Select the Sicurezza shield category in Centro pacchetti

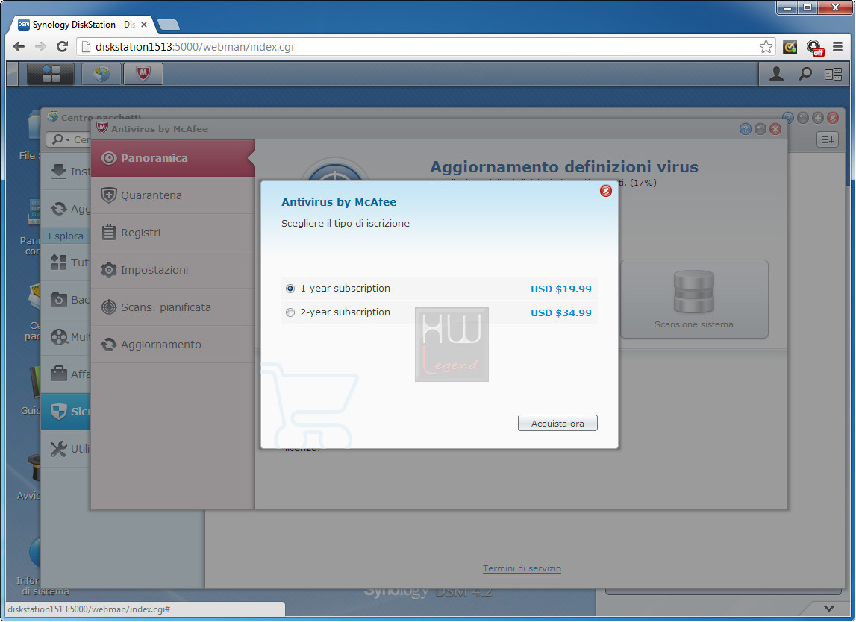pyautogui.click(x=66, y=412)
